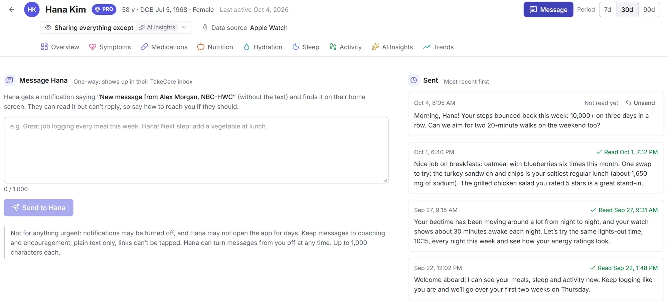Select the Hydration tab
The height and width of the screenshot is (308, 668).
(263, 47)
